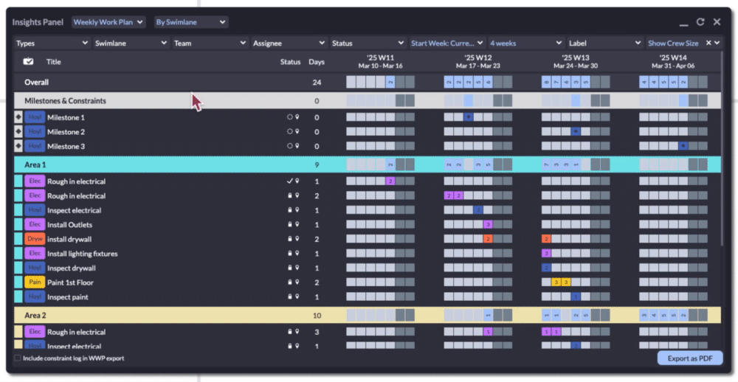The height and width of the screenshot is (382, 738).
Task: Select the Area 2 swimlane header
Action: point(367,315)
